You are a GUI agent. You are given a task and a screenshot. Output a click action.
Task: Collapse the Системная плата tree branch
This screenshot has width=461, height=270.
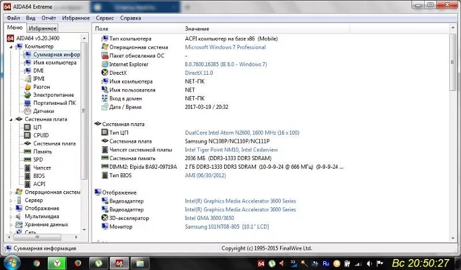(x=11, y=120)
